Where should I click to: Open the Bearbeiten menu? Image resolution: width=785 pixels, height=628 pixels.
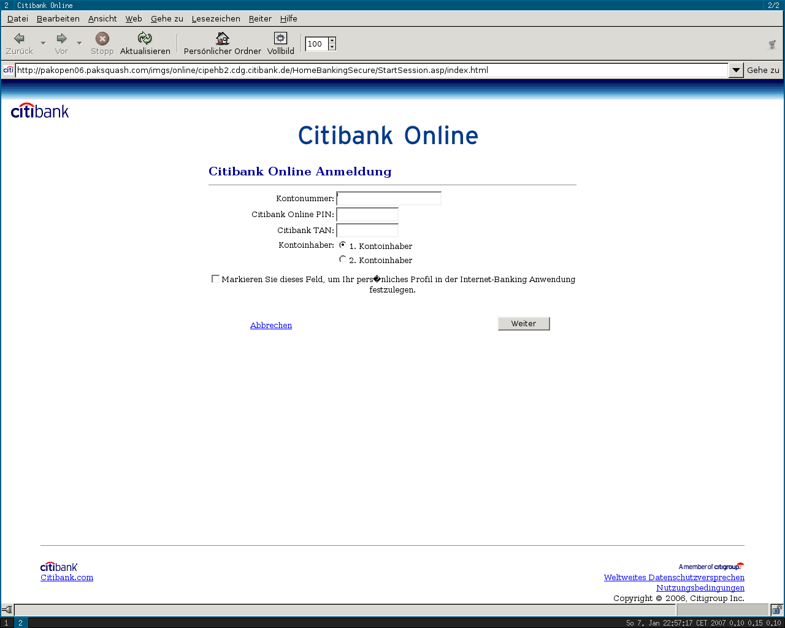[x=58, y=18]
